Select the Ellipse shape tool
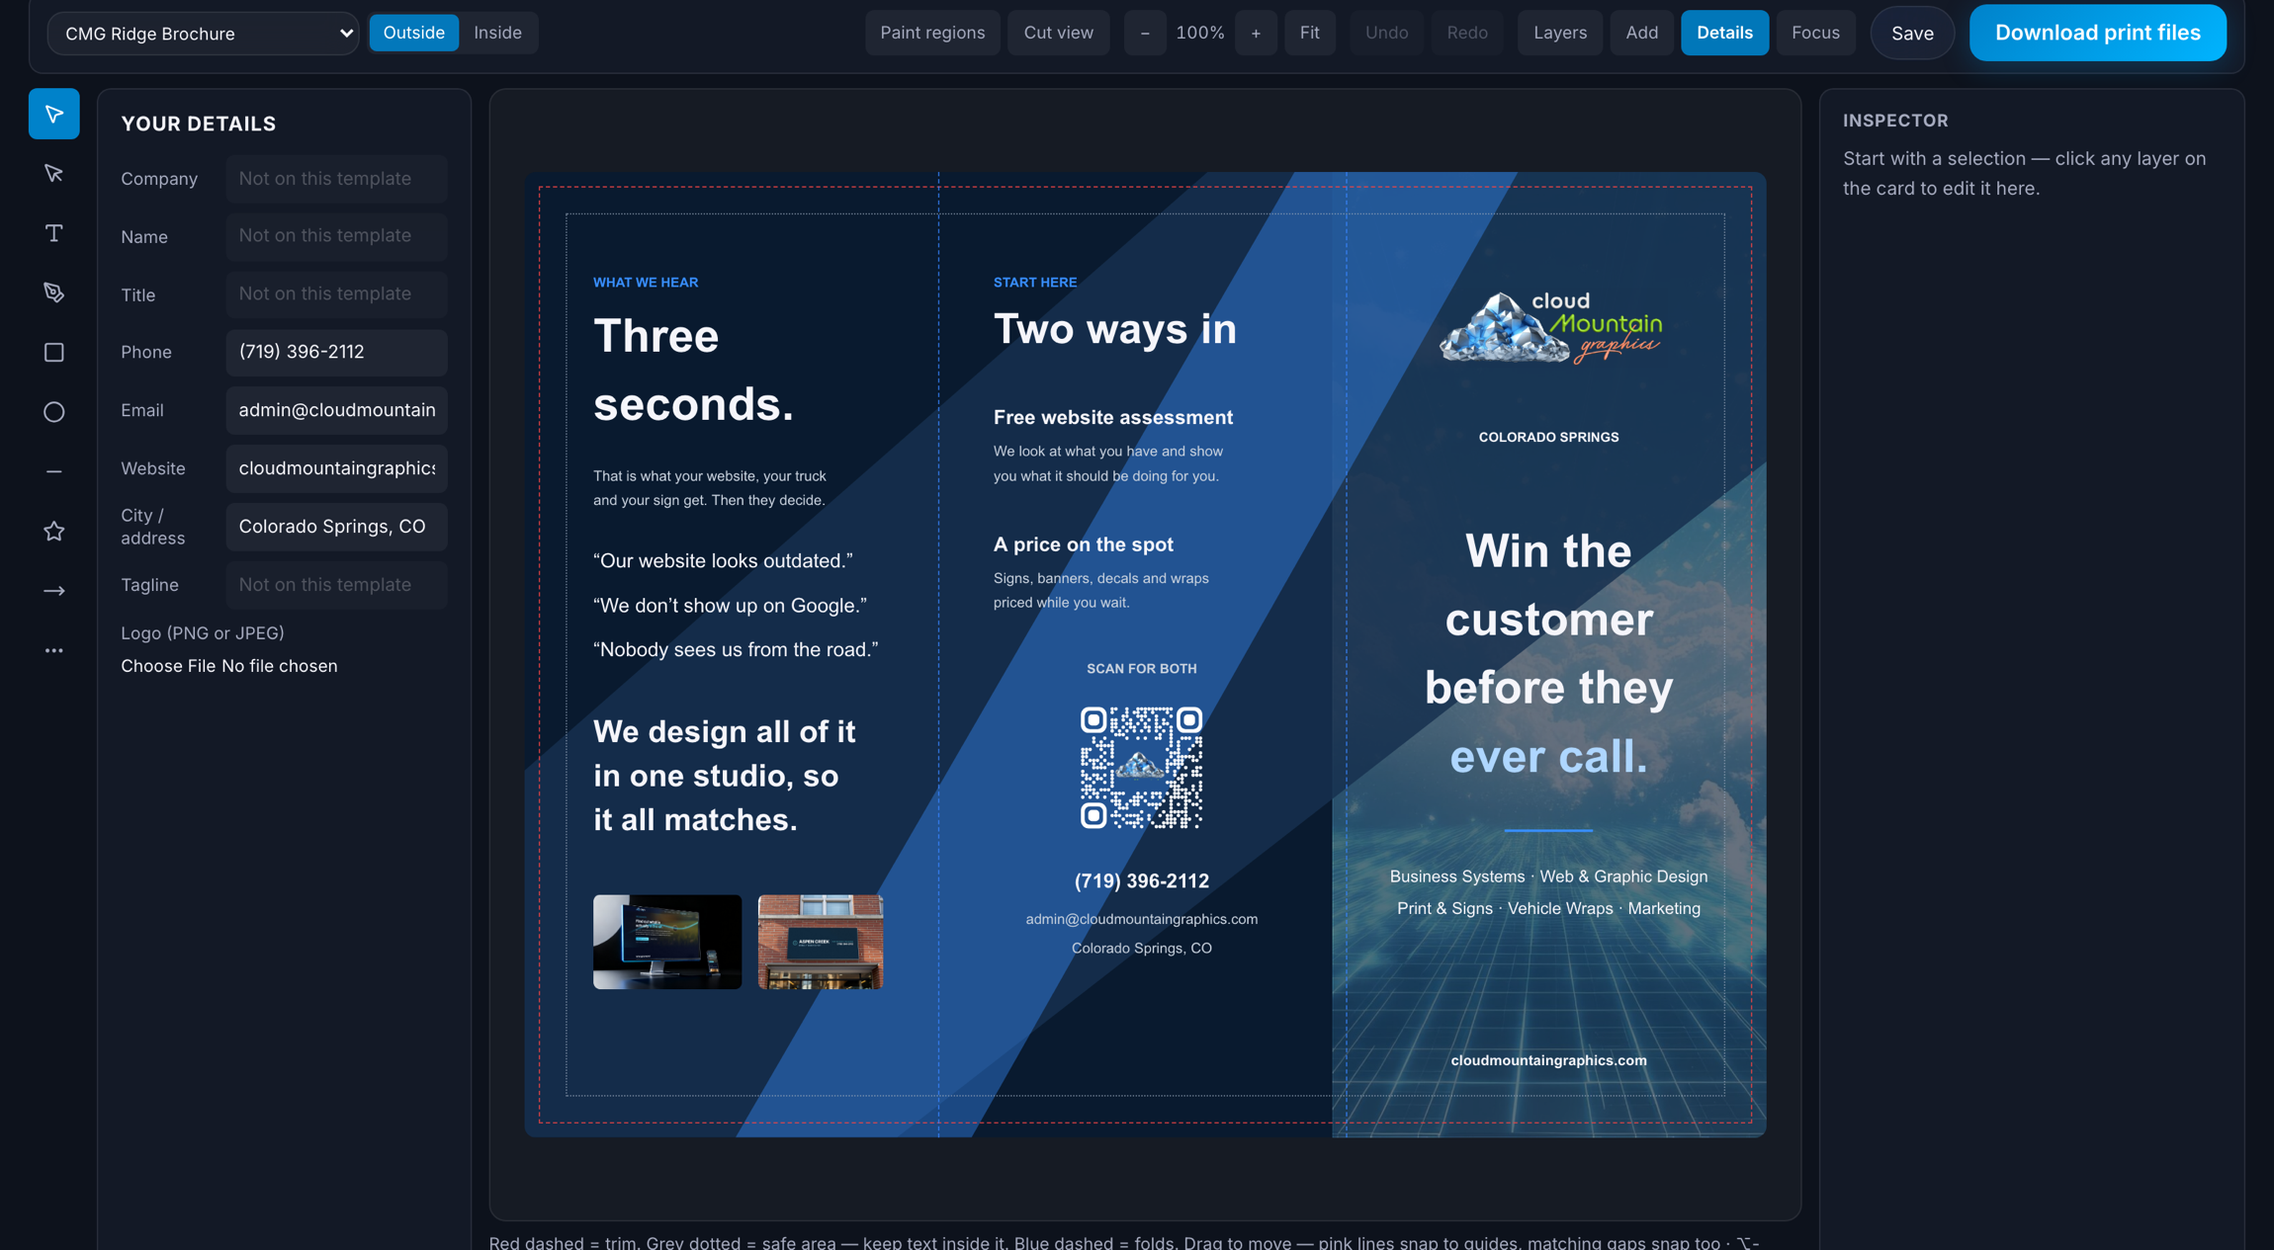2274x1250 pixels. tap(54, 412)
